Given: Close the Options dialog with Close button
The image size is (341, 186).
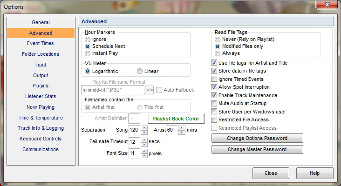Looking at the screenshot, I should (x=271, y=173).
